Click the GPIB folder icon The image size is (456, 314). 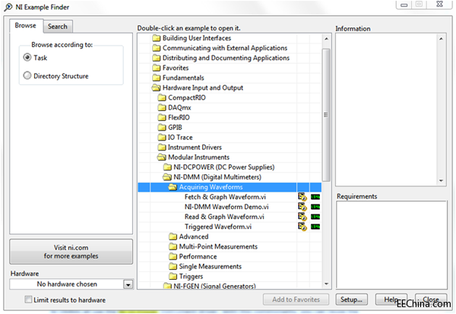(162, 128)
